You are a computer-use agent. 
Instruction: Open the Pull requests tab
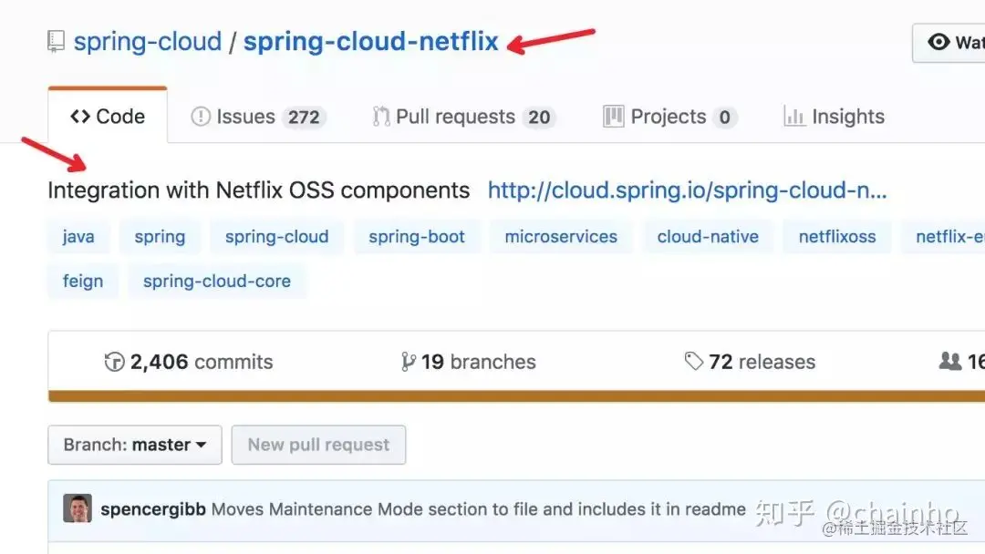coord(463,117)
